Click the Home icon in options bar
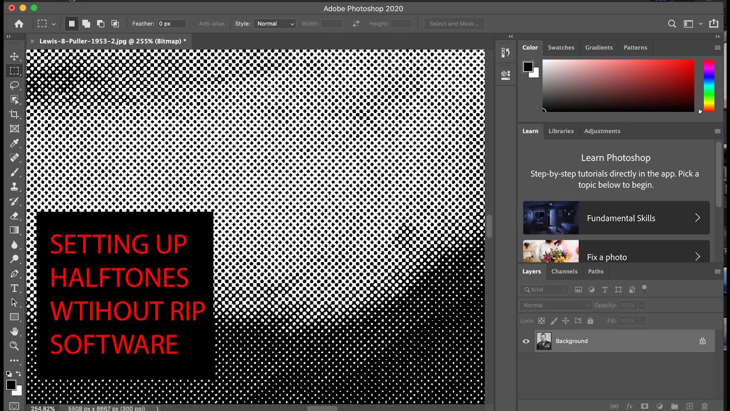 19,23
